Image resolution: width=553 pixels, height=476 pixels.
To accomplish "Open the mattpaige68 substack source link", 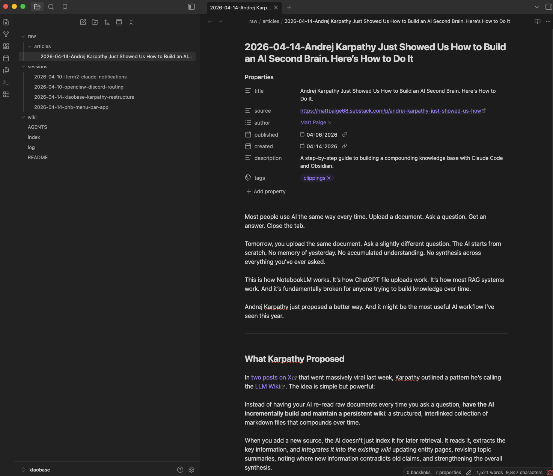I will (x=390, y=111).
